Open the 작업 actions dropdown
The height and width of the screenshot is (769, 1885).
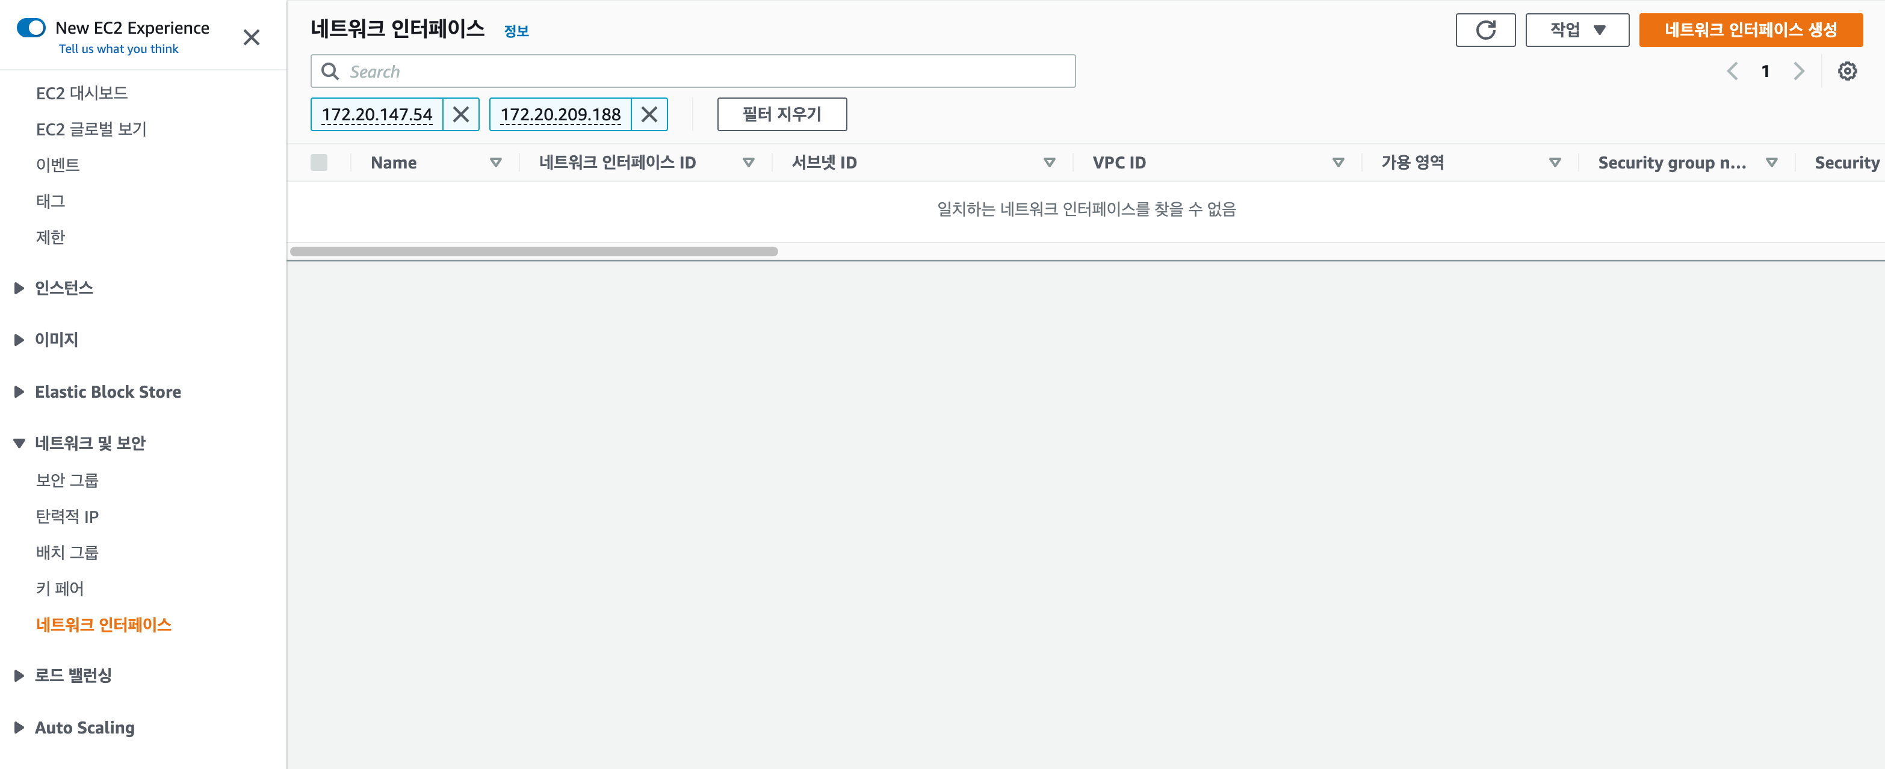(x=1576, y=30)
